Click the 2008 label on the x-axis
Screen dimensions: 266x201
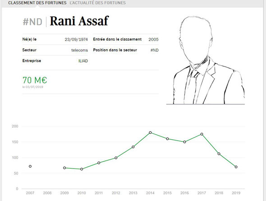(x=47, y=193)
